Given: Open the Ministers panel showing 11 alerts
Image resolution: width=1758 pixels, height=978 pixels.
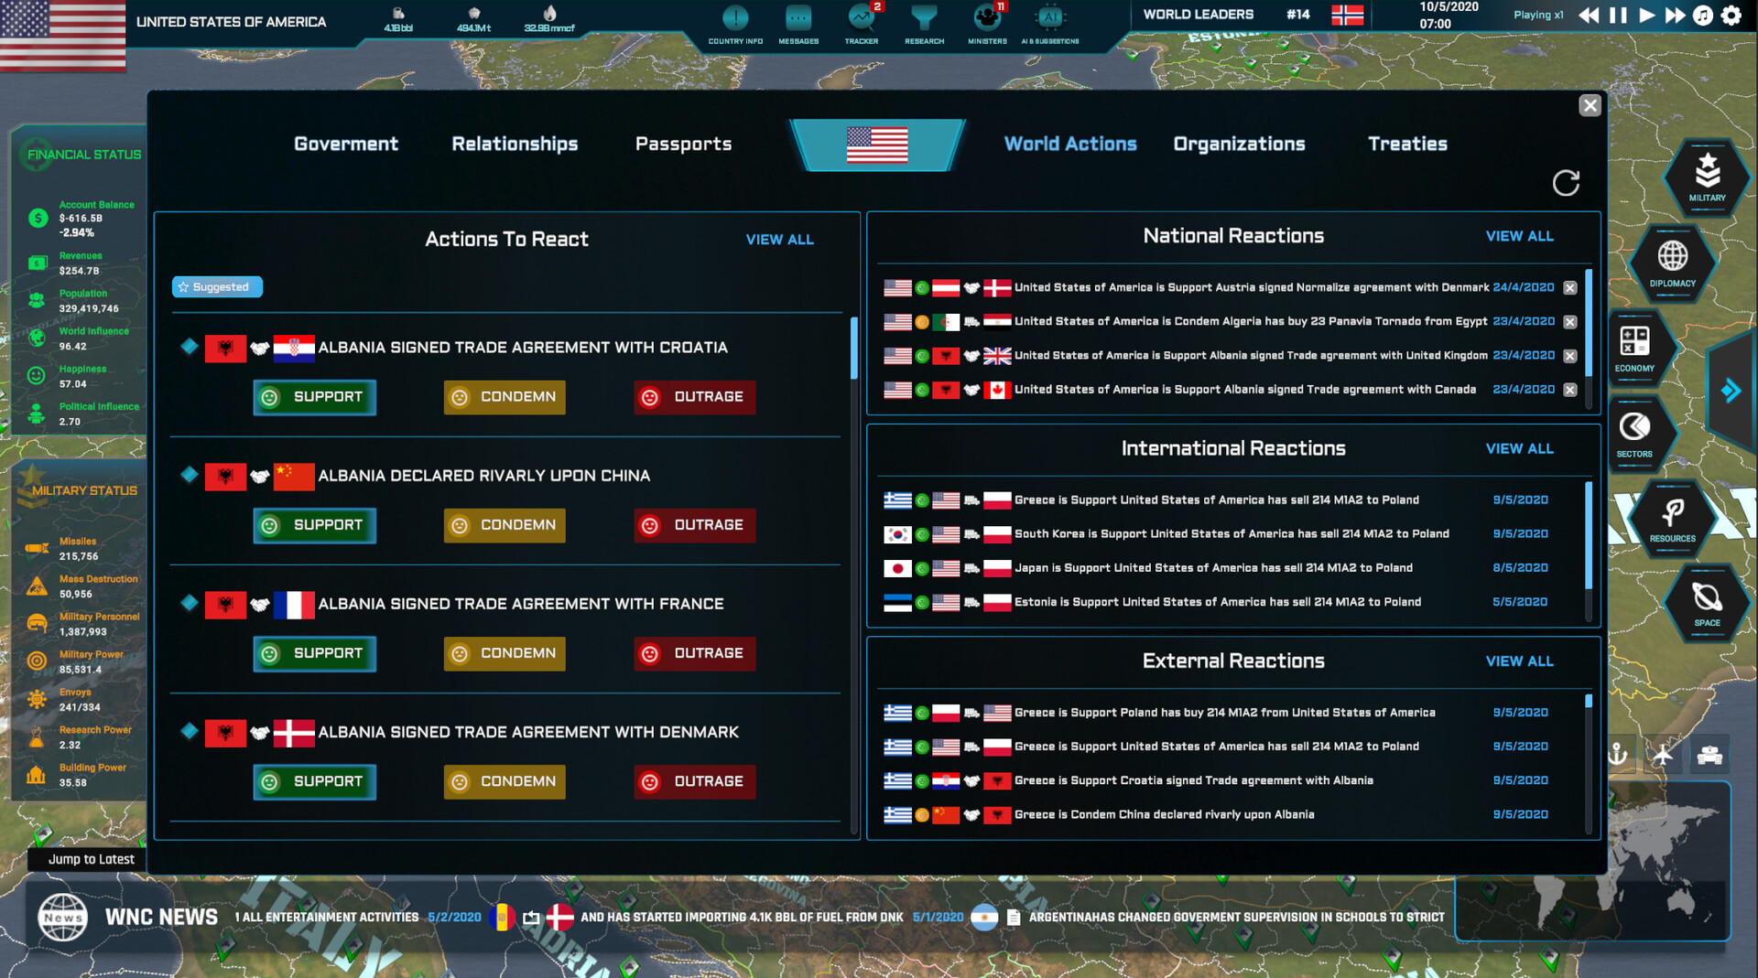Looking at the screenshot, I should [x=987, y=23].
